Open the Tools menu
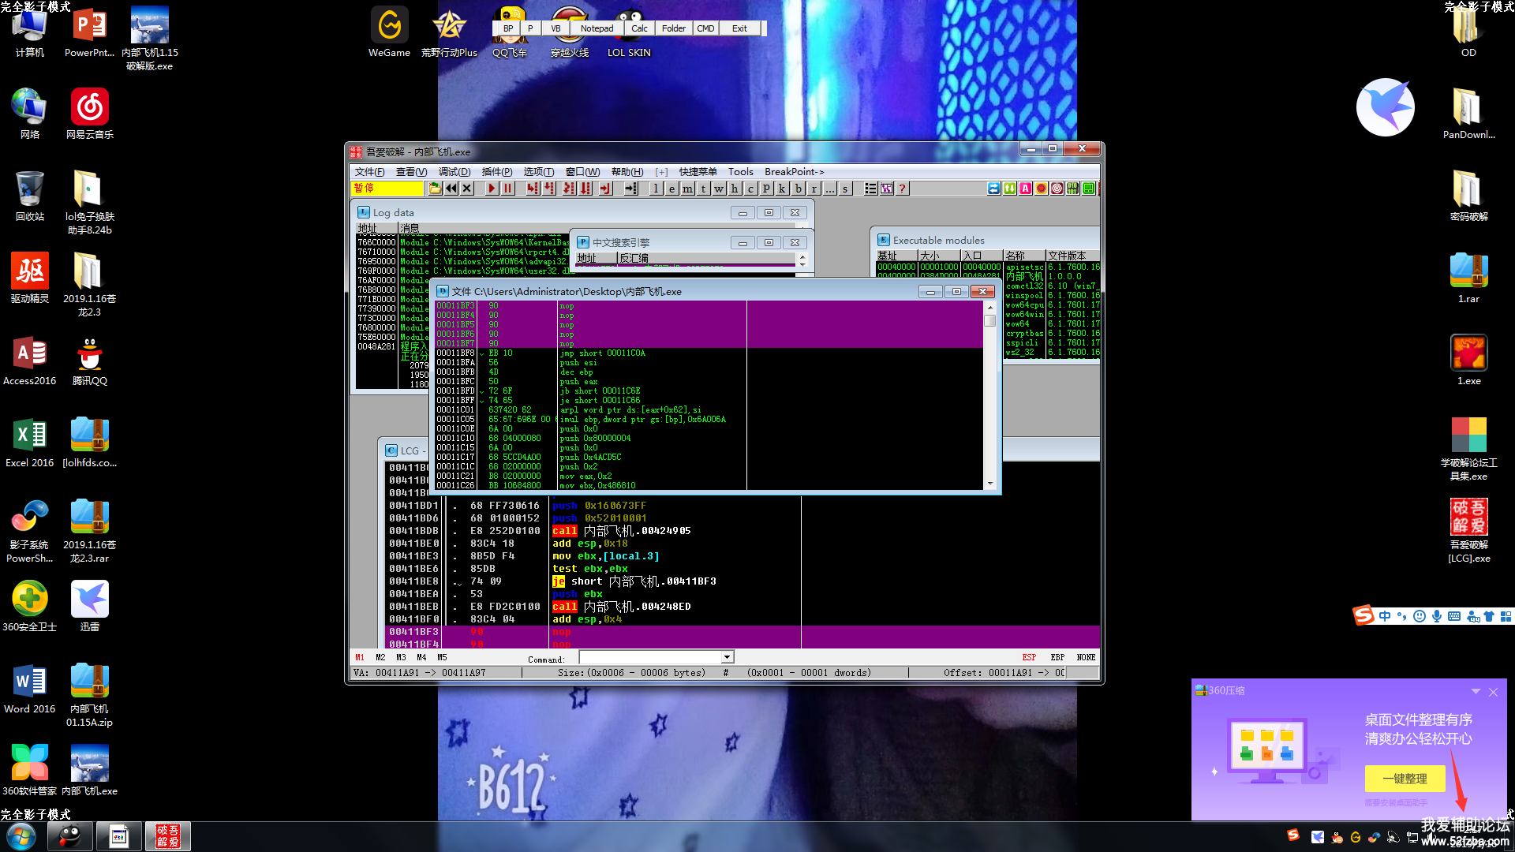 740,172
